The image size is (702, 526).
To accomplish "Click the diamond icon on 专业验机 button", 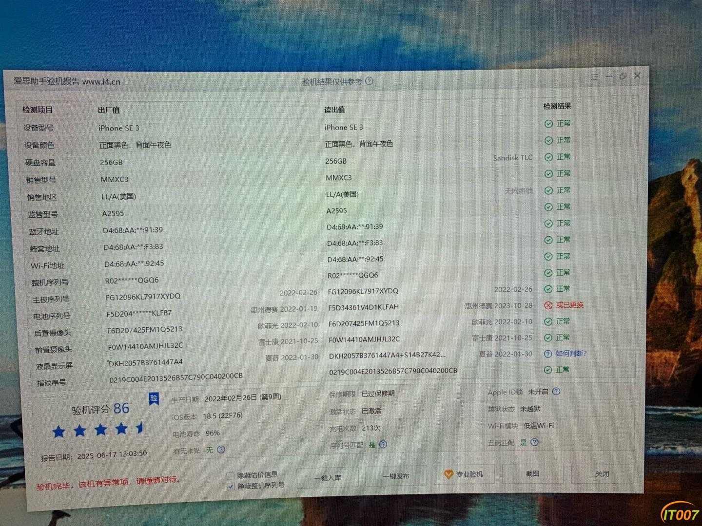I will [x=448, y=474].
